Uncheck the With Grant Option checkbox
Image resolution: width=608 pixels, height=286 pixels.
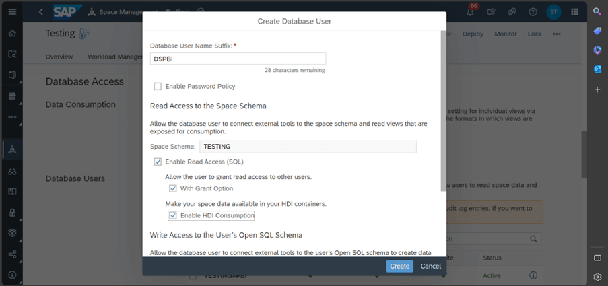(x=173, y=188)
